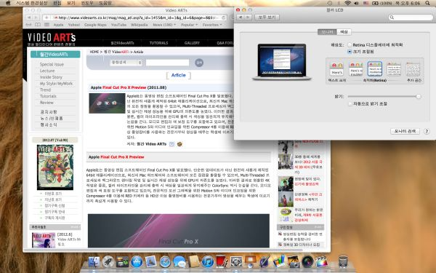
Task: Open Apple bookmark in Safari bar
Action: (58, 25)
